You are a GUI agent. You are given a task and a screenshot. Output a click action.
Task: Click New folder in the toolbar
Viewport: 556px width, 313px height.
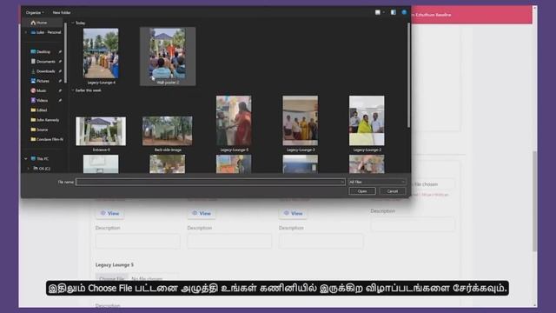[62, 12]
